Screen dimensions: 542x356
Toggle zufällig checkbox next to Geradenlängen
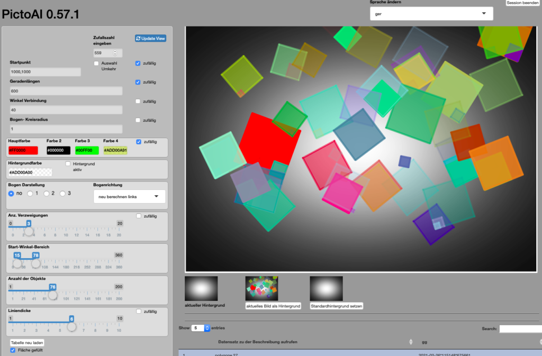[x=138, y=82]
